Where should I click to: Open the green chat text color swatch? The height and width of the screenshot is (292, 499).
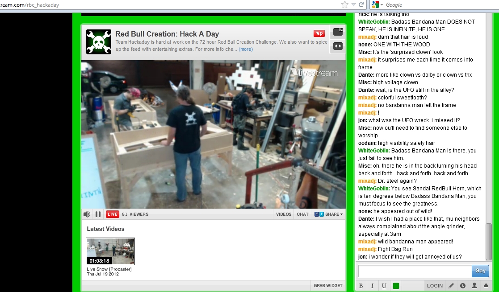point(396,286)
